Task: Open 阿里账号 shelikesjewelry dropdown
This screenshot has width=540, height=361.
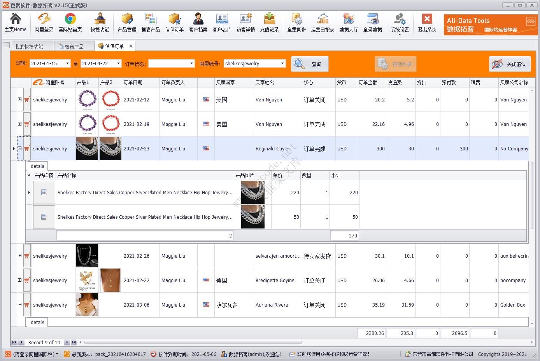Action: (x=282, y=63)
